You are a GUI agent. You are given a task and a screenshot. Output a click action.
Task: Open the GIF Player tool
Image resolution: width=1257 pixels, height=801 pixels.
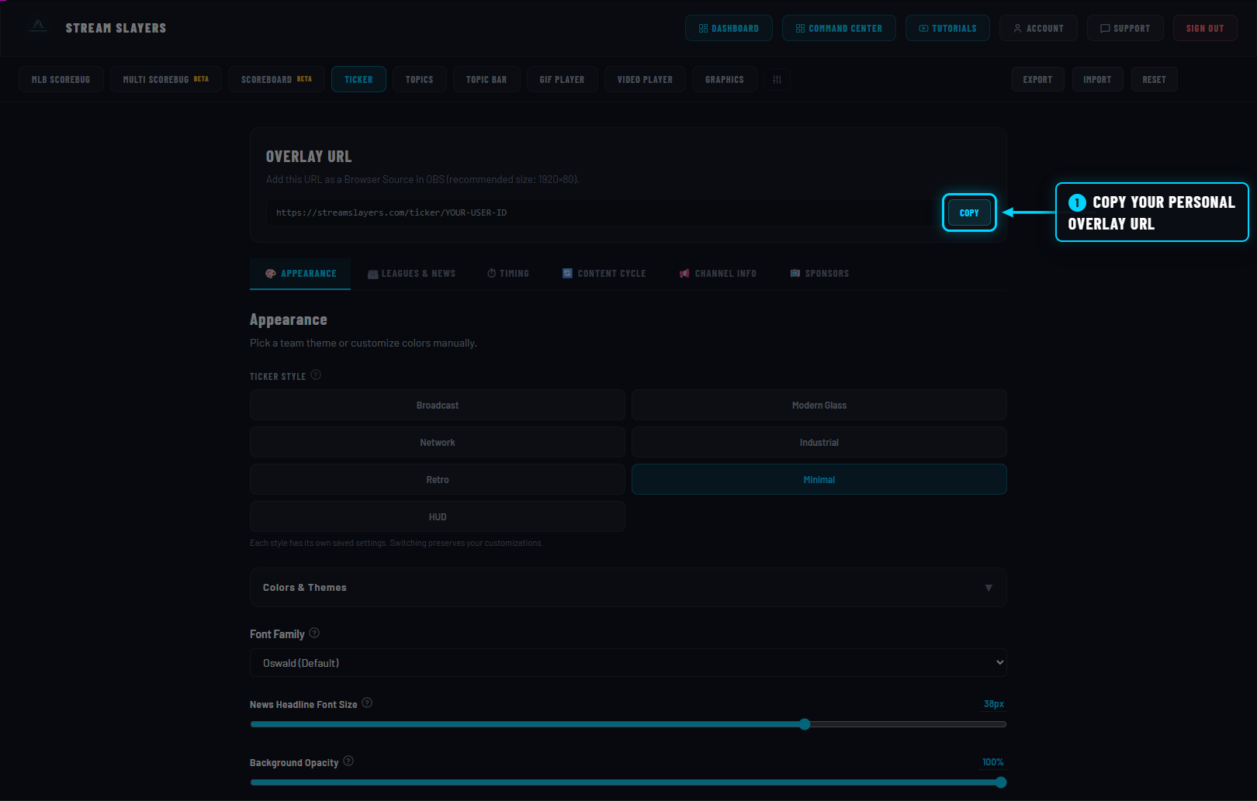pos(563,79)
